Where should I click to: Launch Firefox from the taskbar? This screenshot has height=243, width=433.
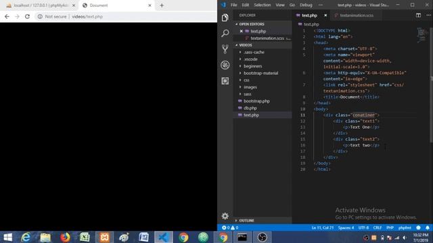(x=65, y=237)
